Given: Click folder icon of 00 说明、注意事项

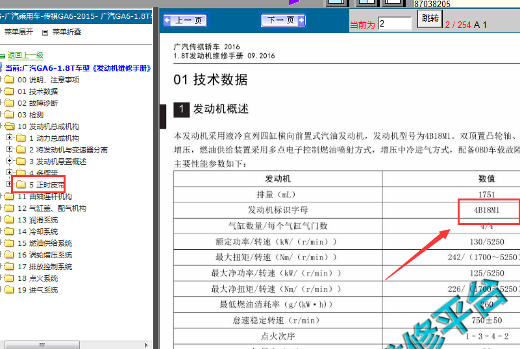Looking at the screenshot, I should 9,80.
